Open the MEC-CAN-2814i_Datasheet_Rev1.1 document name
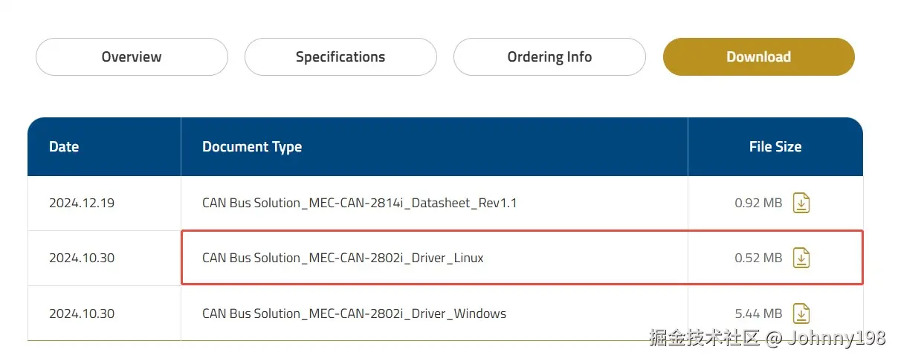898x361 pixels. (359, 203)
